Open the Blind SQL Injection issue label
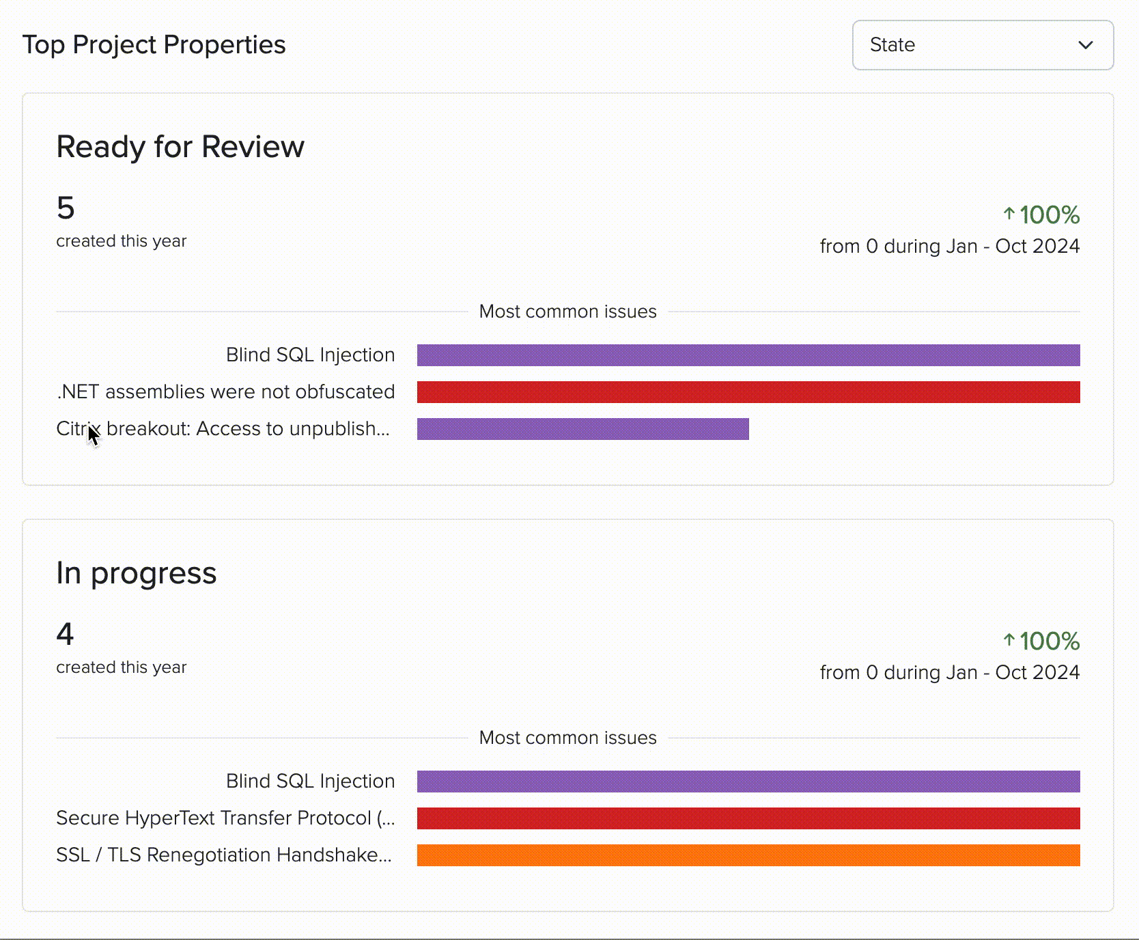1139x940 pixels. 310,355
